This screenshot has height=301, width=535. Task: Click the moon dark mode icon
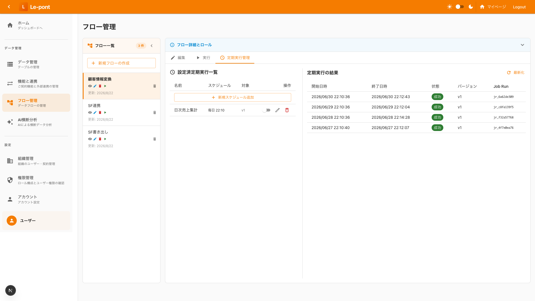tap(471, 7)
